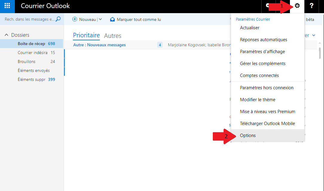Open Comptes connectés setting
Screen dimensions: 324x191
[x=259, y=76]
